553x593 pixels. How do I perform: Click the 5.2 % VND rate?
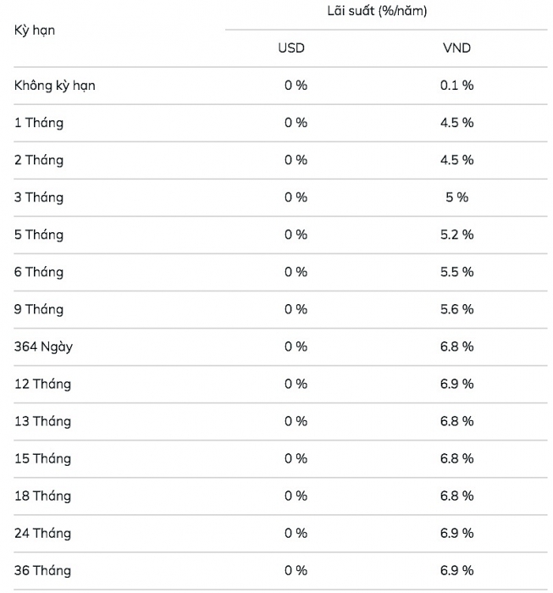456,235
